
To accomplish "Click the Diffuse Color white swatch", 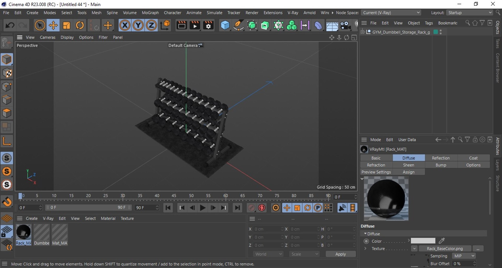I will click(423, 241).
